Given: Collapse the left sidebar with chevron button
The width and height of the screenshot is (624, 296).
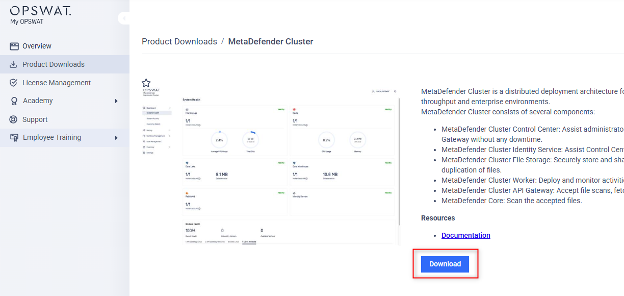Looking at the screenshot, I should [124, 18].
